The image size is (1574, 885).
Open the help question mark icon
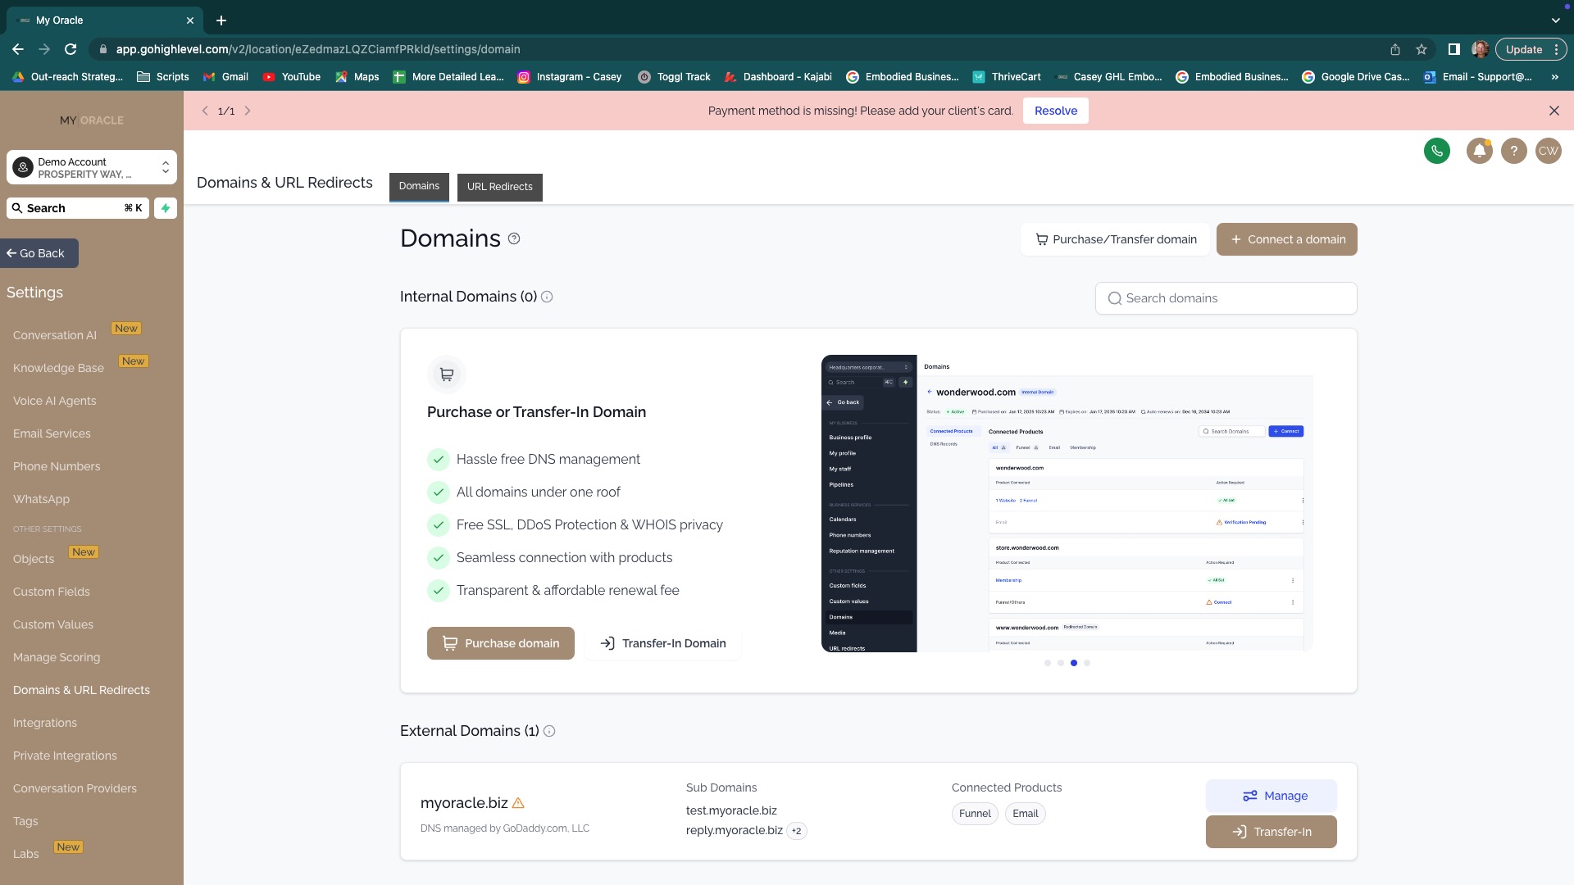1513,151
